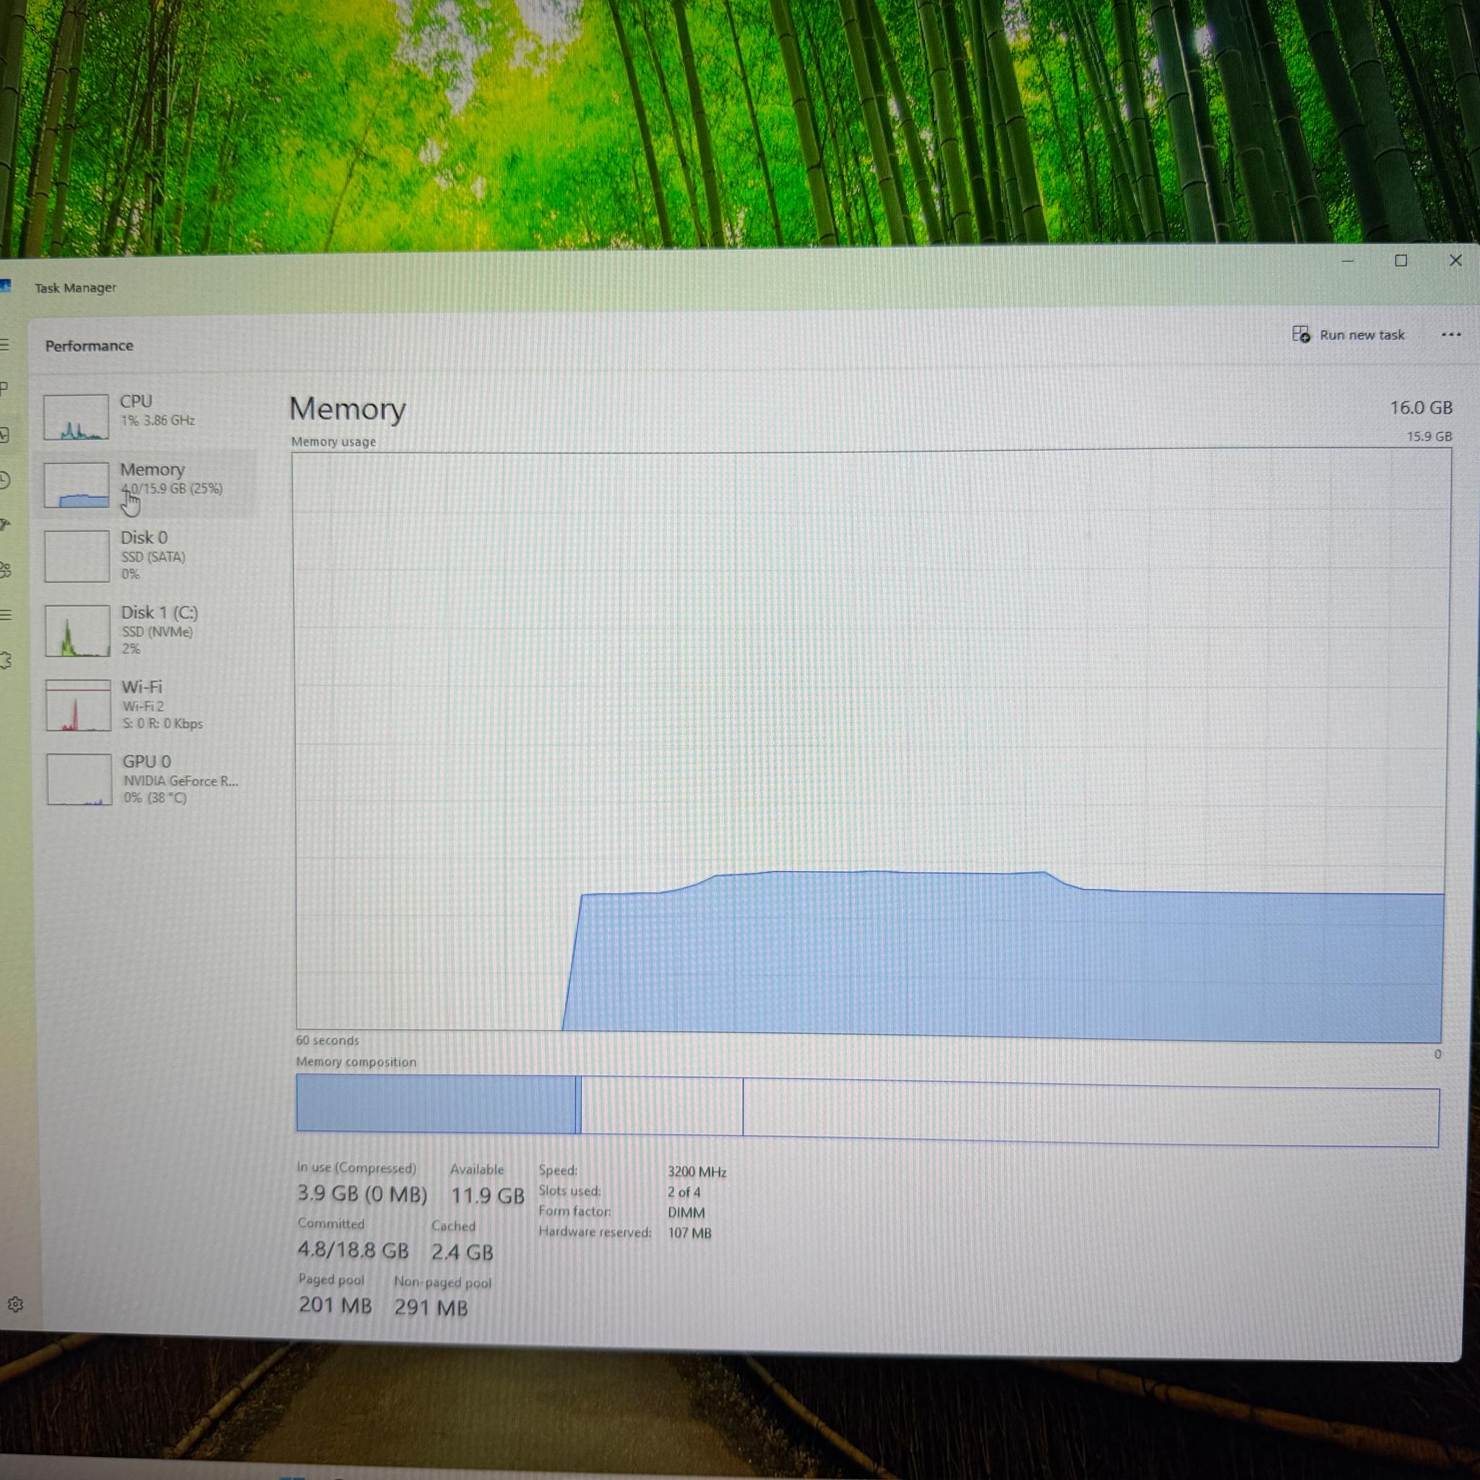This screenshot has width=1480, height=1480.
Task: Select the Disk 0 mini graph thumbnail
Action: [x=77, y=556]
